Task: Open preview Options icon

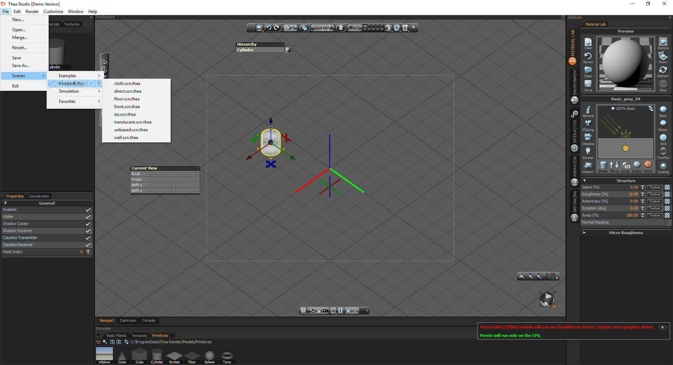Action: pyautogui.click(x=663, y=44)
